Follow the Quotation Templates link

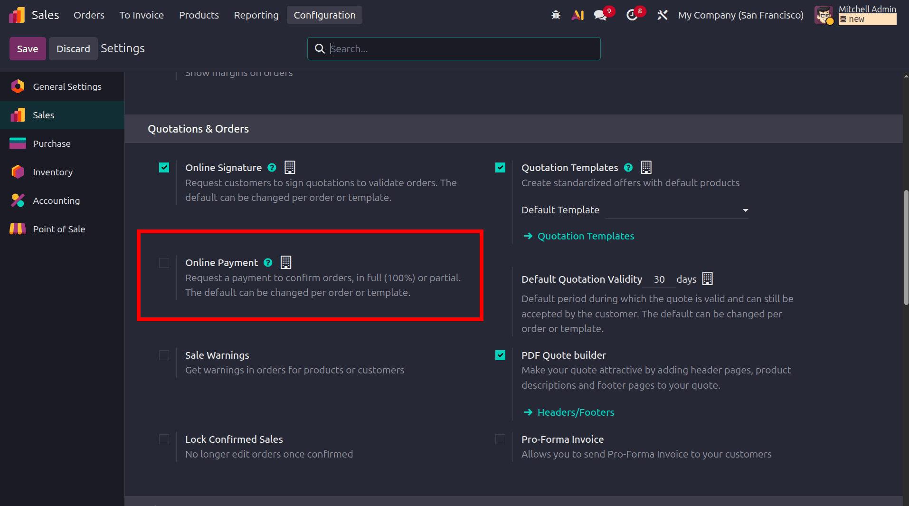(x=586, y=236)
